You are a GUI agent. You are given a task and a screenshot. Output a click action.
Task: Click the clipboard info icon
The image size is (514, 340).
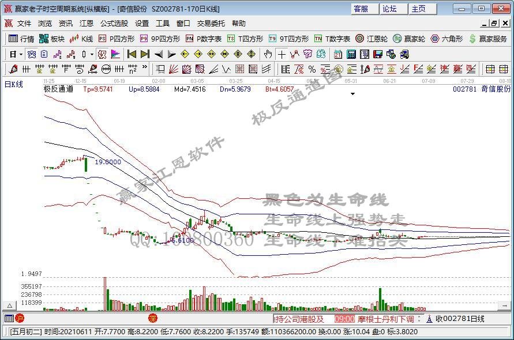[x=44, y=54]
